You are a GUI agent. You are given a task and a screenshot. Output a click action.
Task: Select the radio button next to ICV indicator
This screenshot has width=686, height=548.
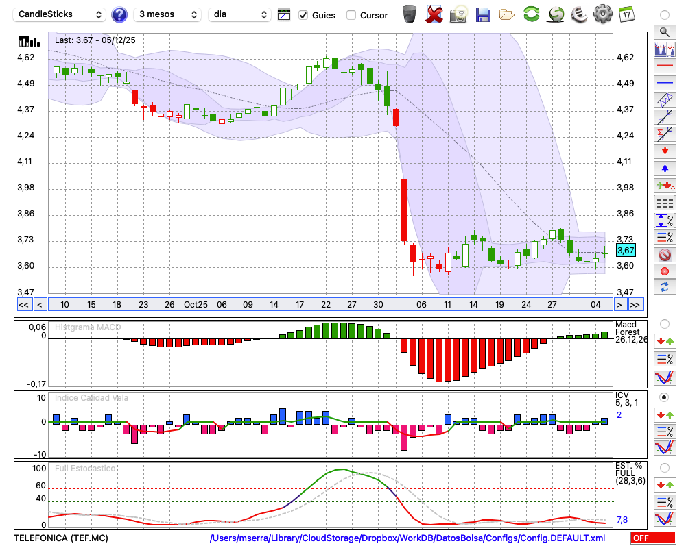[x=664, y=397]
